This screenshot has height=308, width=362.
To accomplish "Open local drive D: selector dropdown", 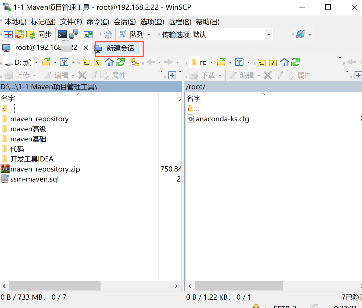I will (36, 62).
